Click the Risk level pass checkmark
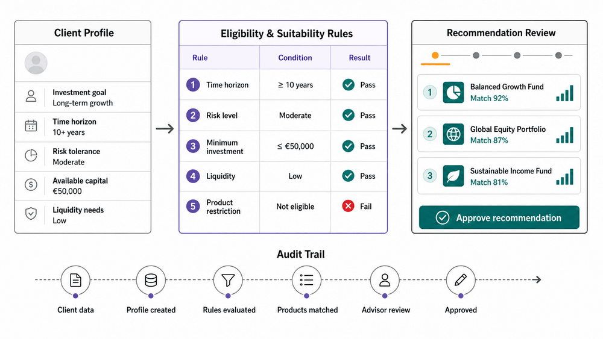This screenshot has height=339, width=603. (349, 115)
